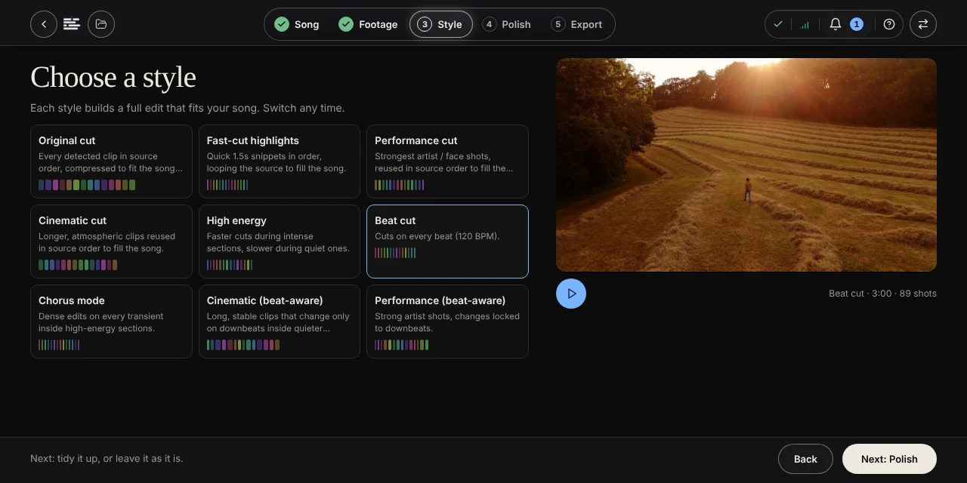Click the swap arrows icon button
Image resolution: width=967 pixels, height=483 pixels.
(923, 24)
